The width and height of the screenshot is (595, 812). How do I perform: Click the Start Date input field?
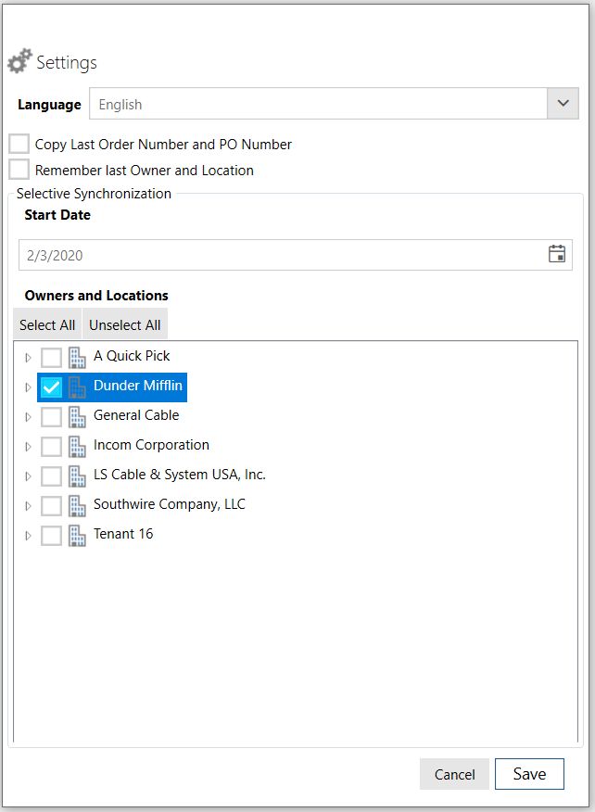295,255
